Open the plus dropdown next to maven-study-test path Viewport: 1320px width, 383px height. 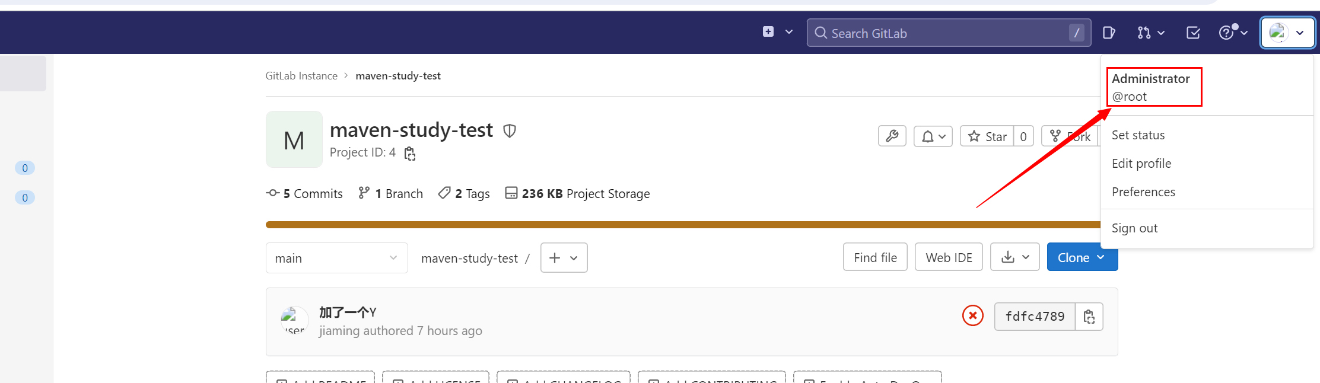point(564,257)
